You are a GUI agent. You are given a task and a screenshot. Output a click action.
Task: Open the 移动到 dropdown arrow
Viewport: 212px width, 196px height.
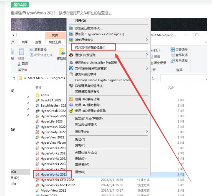[62, 61]
